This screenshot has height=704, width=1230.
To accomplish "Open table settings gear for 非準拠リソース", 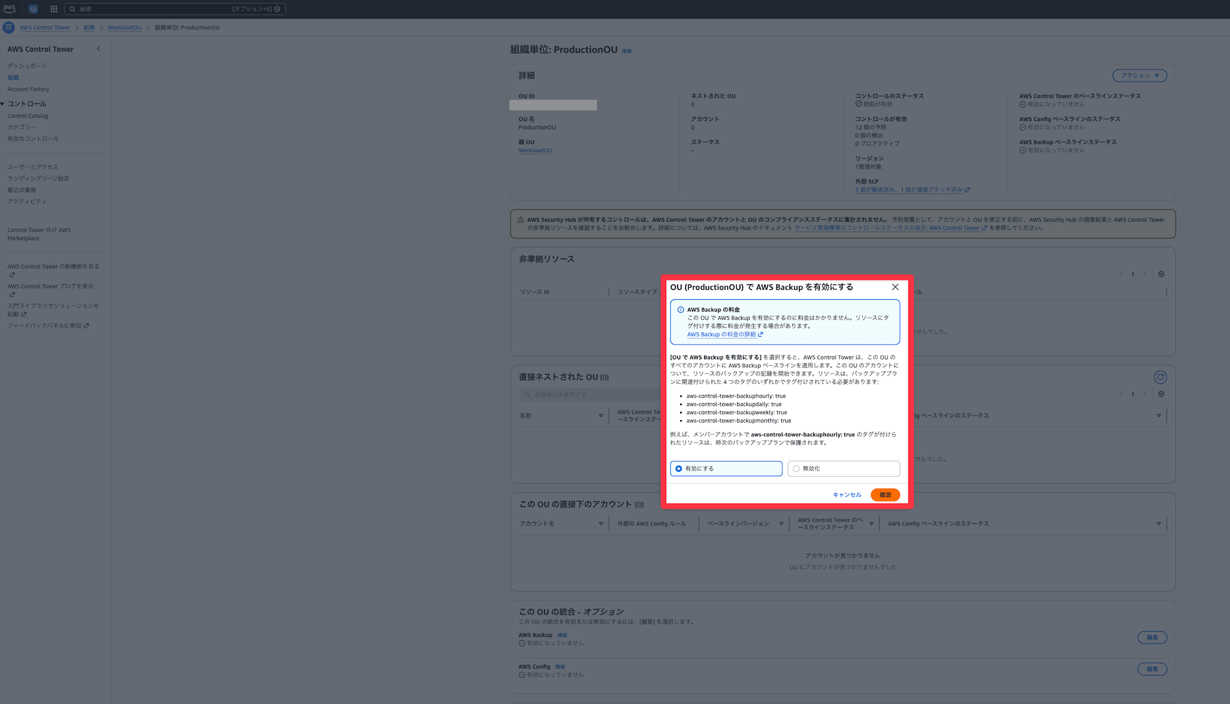I will click(1161, 275).
